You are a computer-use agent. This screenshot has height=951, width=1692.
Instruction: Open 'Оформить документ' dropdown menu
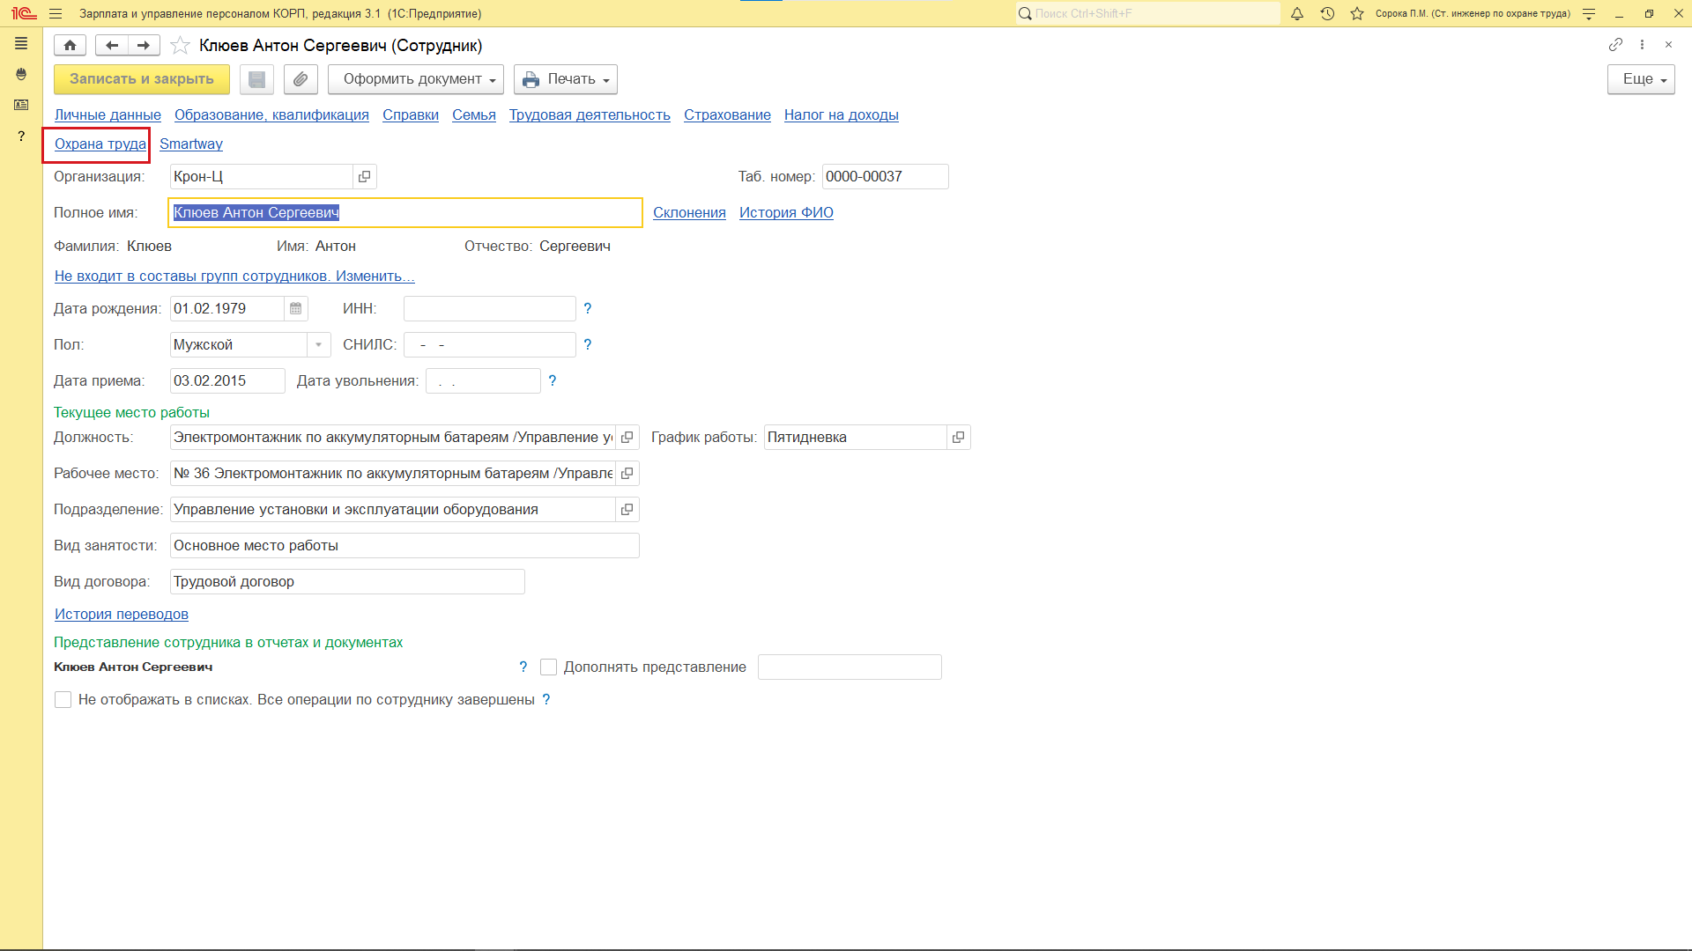[x=415, y=79]
